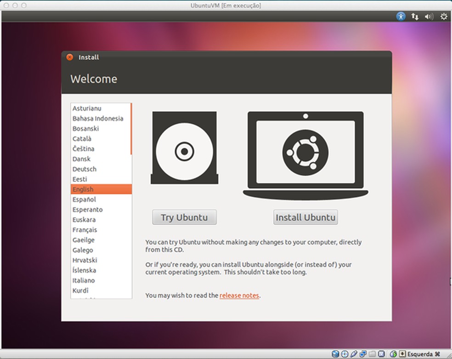This screenshot has width=452, height=359.
Task: Click the USB devices status icon
Action: (x=354, y=354)
